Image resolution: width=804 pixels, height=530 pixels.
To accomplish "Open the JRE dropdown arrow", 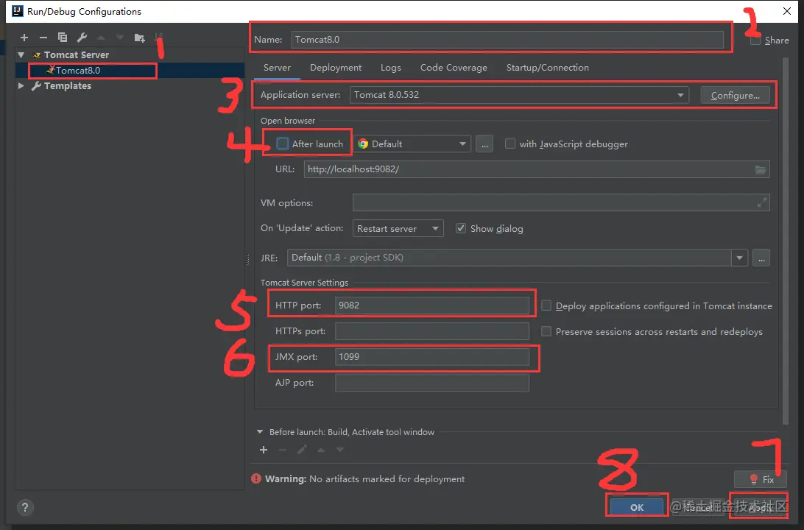I will pos(739,258).
